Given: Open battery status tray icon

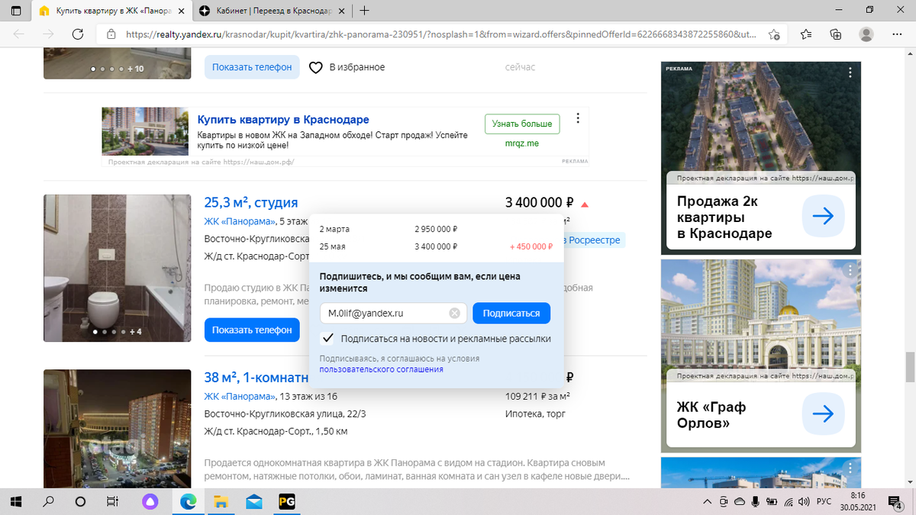Looking at the screenshot, I should [770, 501].
